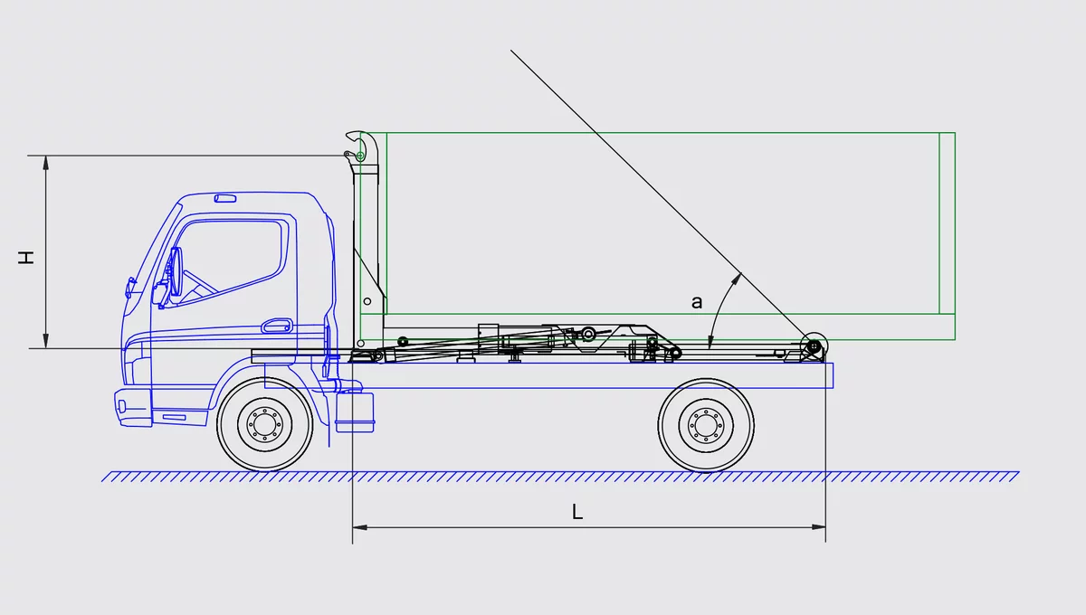Viewport: 1086px width, 615px height.
Task: Click the cab door window
Action: point(232,260)
